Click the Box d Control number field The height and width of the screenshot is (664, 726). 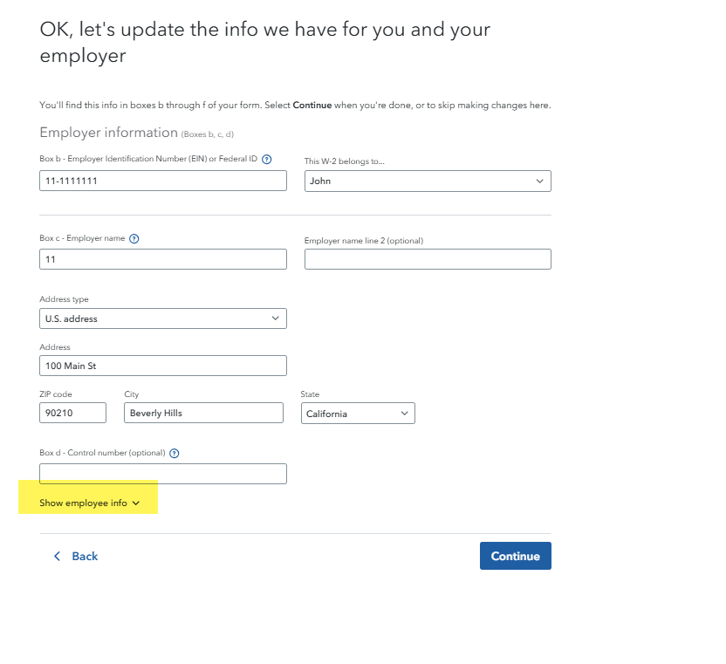(163, 474)
